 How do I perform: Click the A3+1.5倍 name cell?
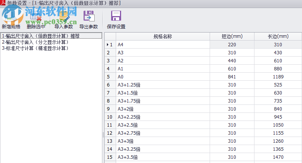click(163, 93)
